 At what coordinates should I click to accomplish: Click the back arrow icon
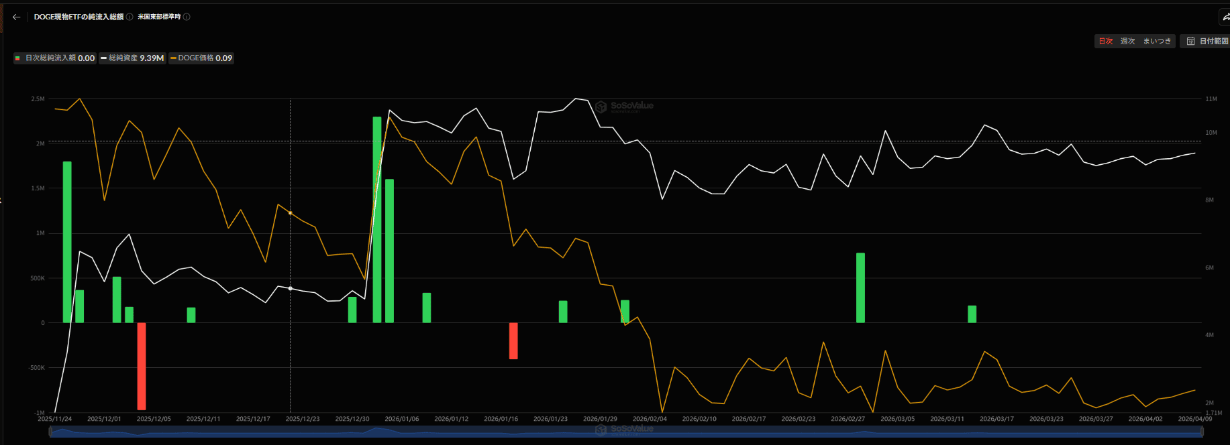click(x=16, y=17)
